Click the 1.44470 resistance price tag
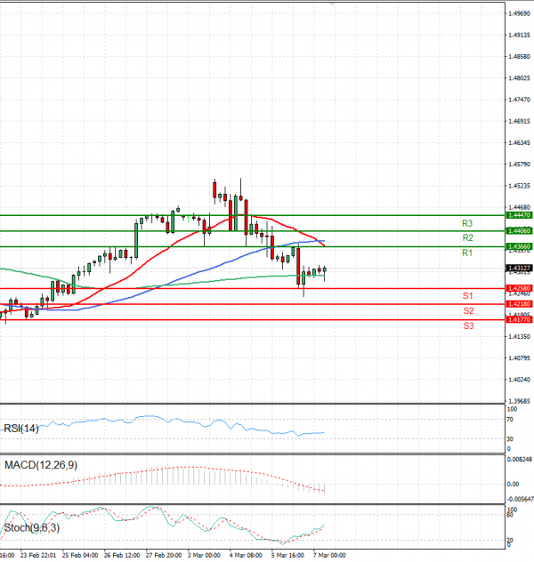 coord(519,215)
